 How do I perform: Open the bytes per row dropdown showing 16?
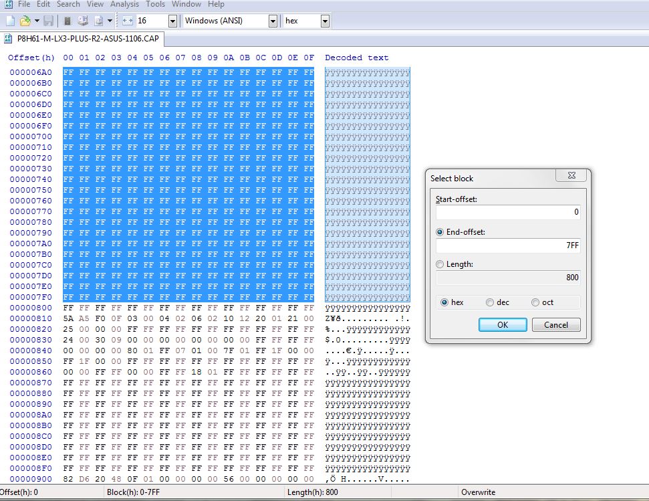tap(172, 21)
